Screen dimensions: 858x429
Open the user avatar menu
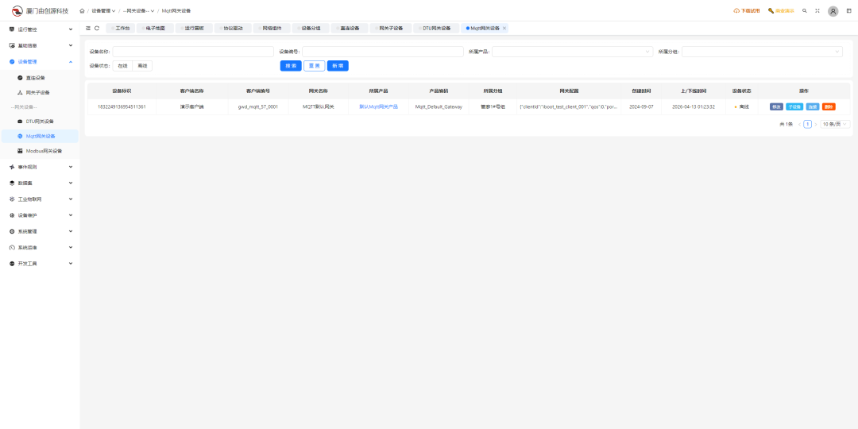[833, 11]
